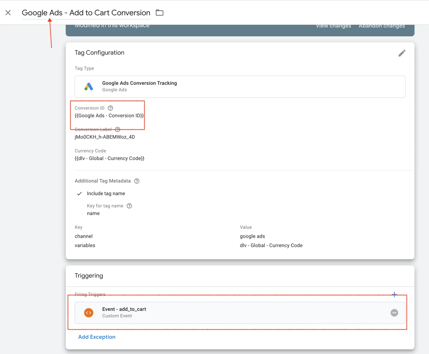Edit Tag Configuration with pencil icon

(402, 53)
